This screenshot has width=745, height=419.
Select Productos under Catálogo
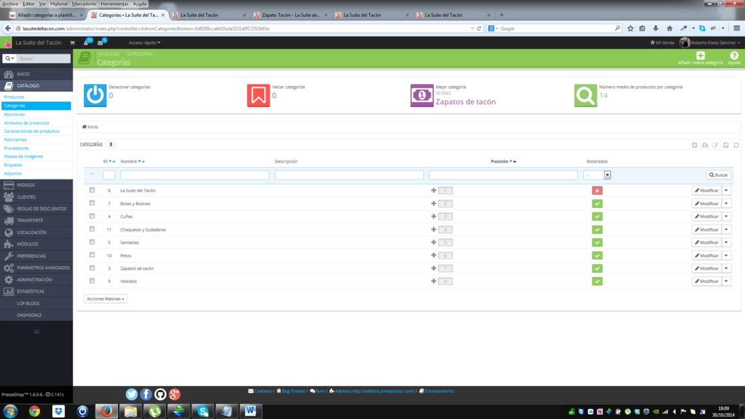(14, 97)
